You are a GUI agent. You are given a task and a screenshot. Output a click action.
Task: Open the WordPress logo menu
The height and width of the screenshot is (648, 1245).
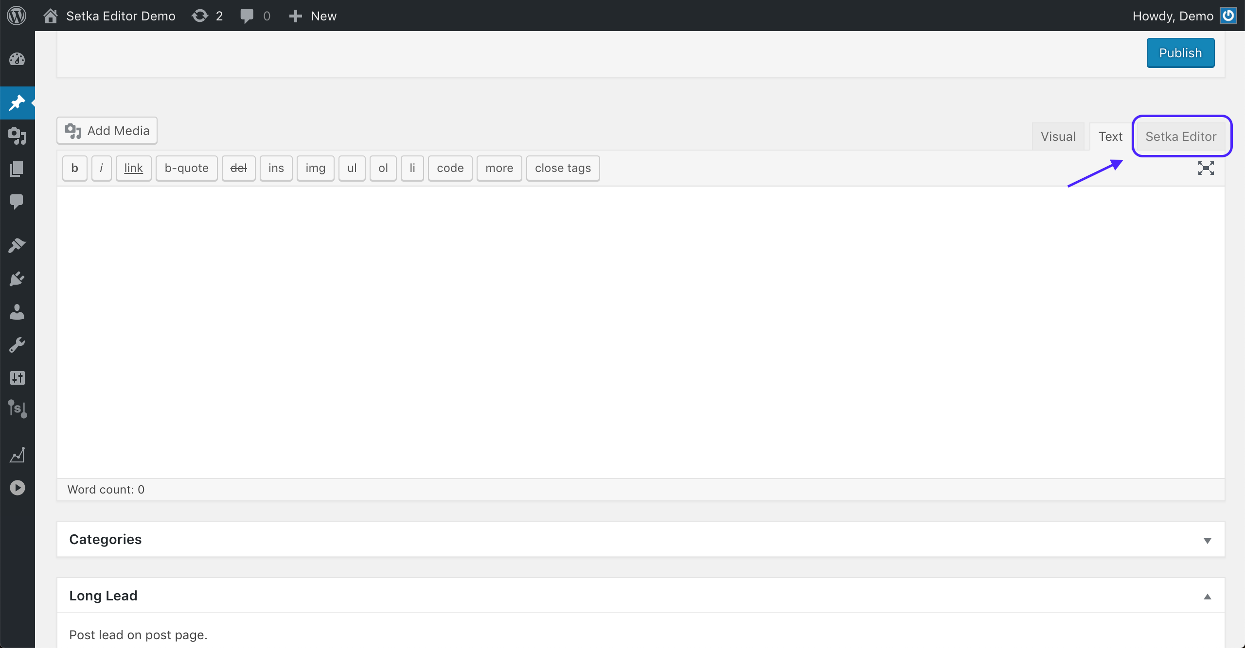(x=17, y=16)
